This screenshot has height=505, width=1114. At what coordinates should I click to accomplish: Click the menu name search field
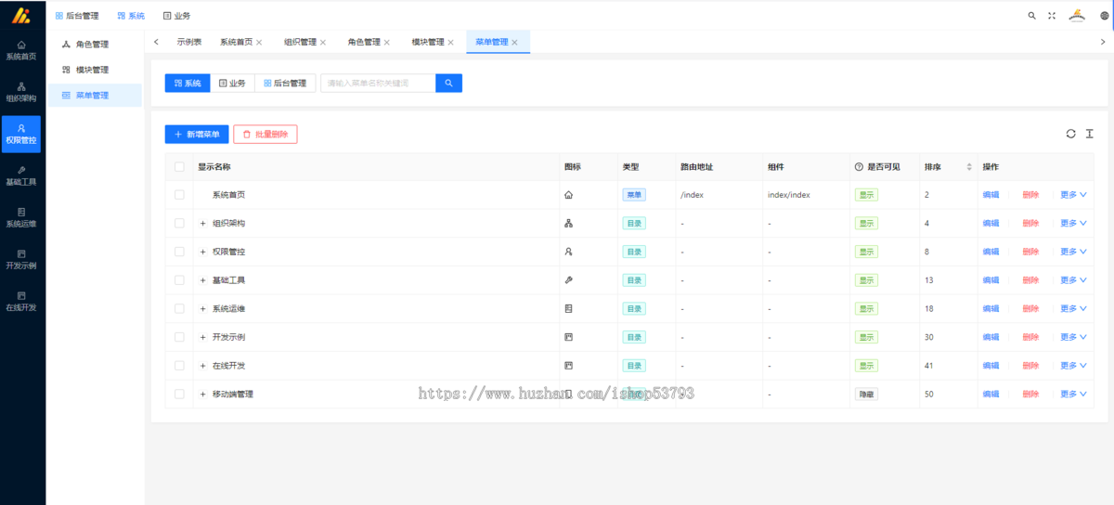[x=378, y=83]
